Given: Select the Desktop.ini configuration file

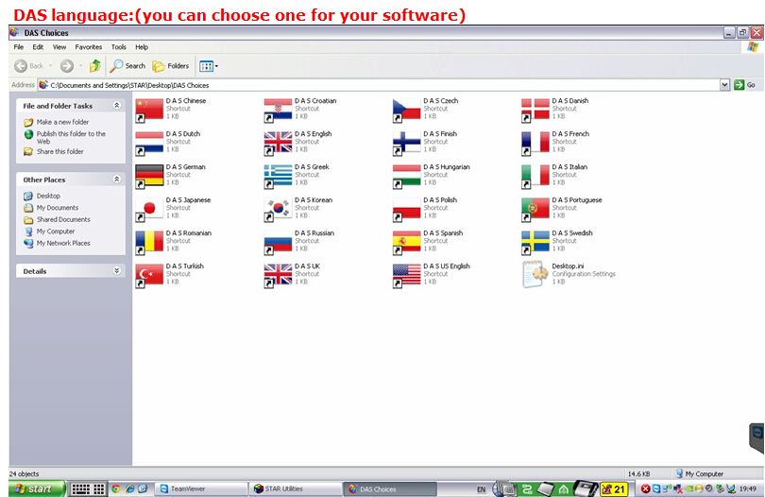Looking at the screenshot, I should click(x=569, y=274).
